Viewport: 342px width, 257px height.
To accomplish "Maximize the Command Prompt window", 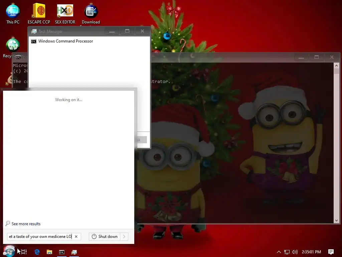I will pyautogui.click(x=317, y=57).
